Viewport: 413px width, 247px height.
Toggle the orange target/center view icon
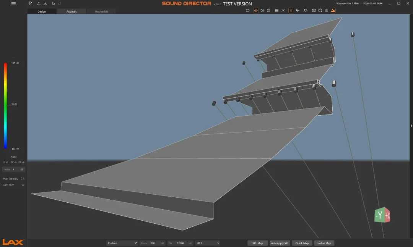pos(256,11)
